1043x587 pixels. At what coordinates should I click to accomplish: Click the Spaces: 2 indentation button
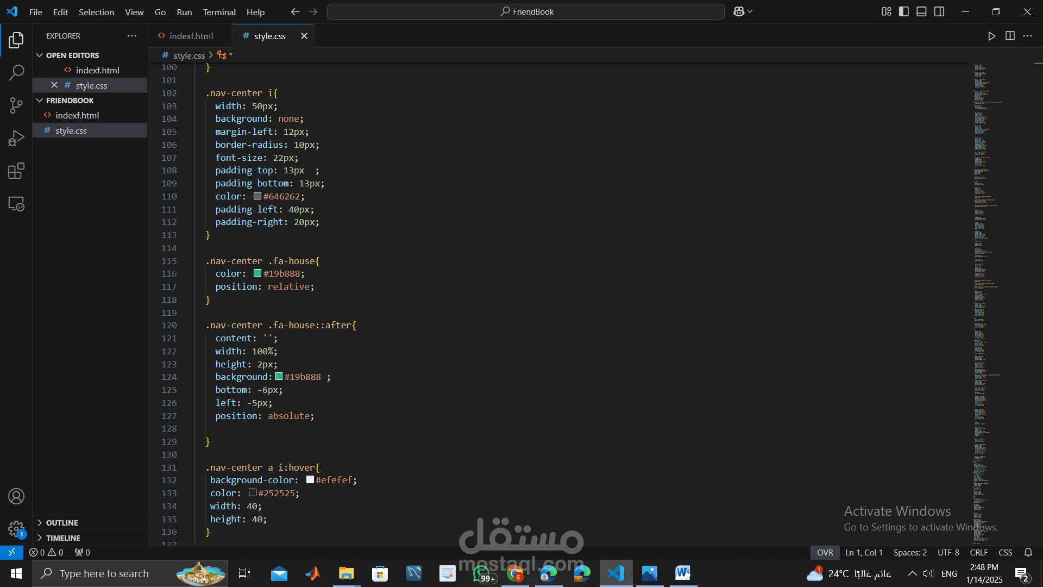[910, 552]
